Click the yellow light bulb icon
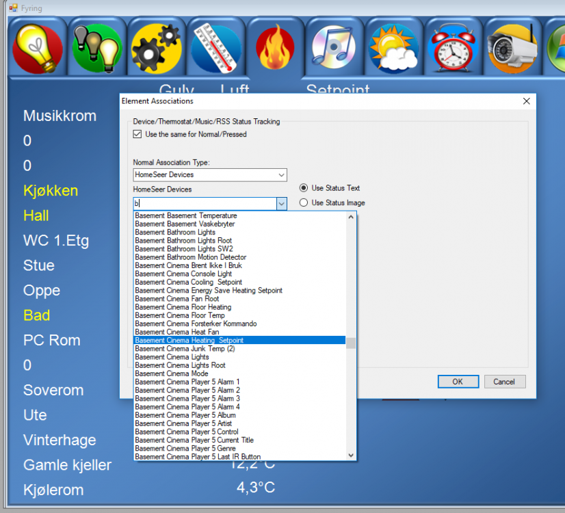 38,48
